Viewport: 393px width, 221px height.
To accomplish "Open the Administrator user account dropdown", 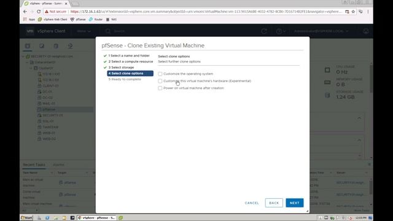I will [321, 31].
